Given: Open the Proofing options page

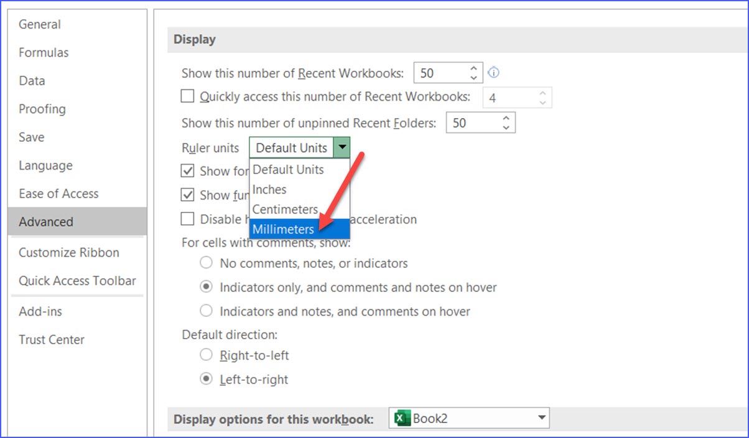Looking at the screenshot, I should click(42, 109).
